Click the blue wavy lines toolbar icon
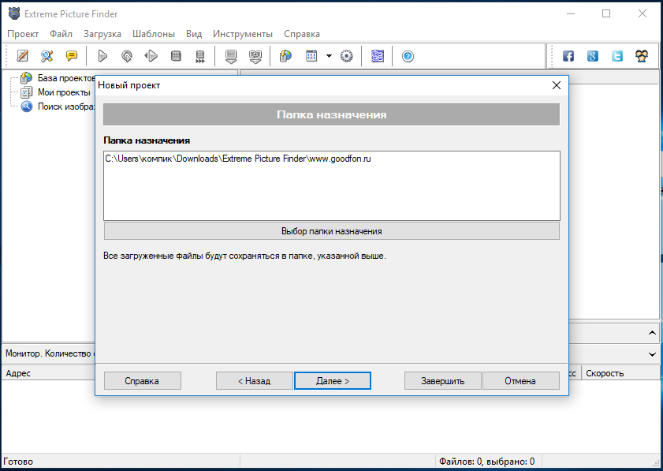 click(x=377, y=56)
